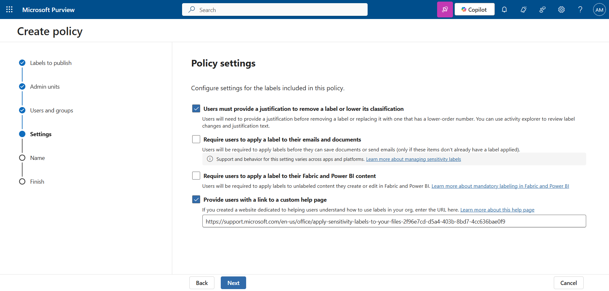The image size is (609, 291).
Task: Uncheck the justification requirement checkbox
Action: point(196,109)
